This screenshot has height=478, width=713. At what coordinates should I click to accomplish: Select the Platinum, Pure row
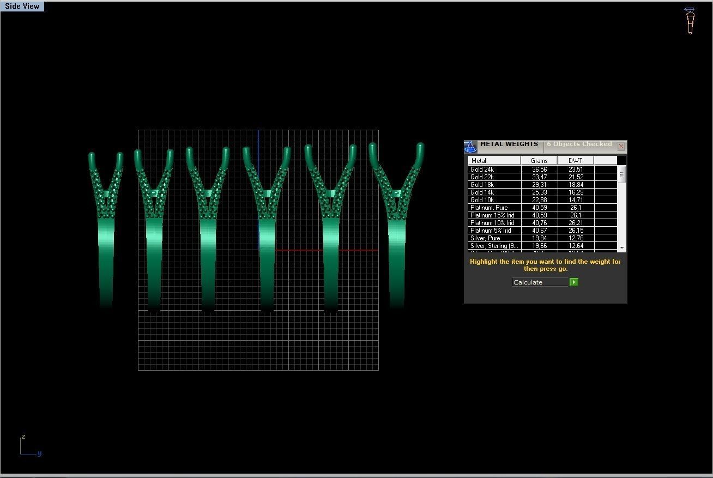click(542, 208)
